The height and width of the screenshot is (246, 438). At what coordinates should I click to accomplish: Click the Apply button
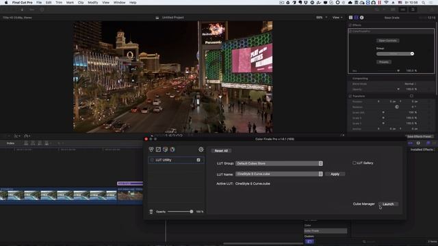(335, 174)
